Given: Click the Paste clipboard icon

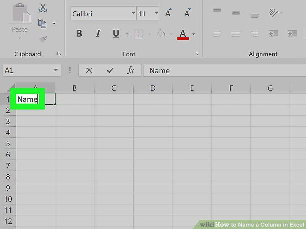Looking at the screenshot, I should 21,13.
